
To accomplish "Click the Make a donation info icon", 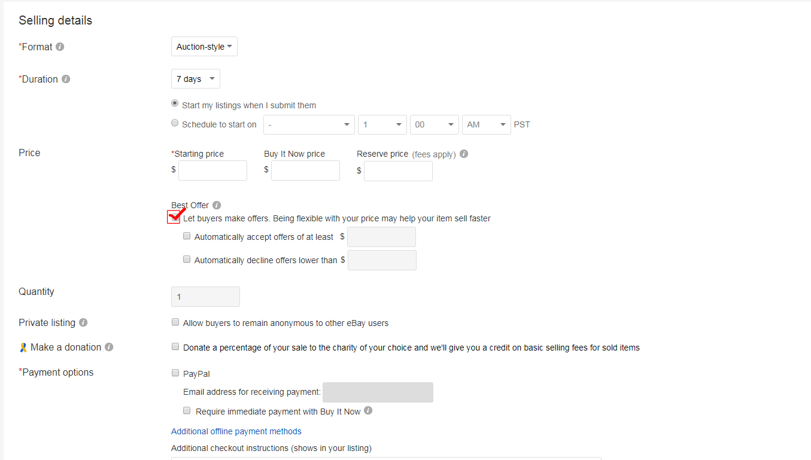I will tap(109, 347).
